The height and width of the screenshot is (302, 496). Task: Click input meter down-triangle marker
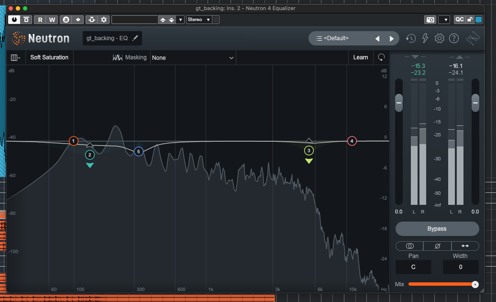[x=415, y=56]
